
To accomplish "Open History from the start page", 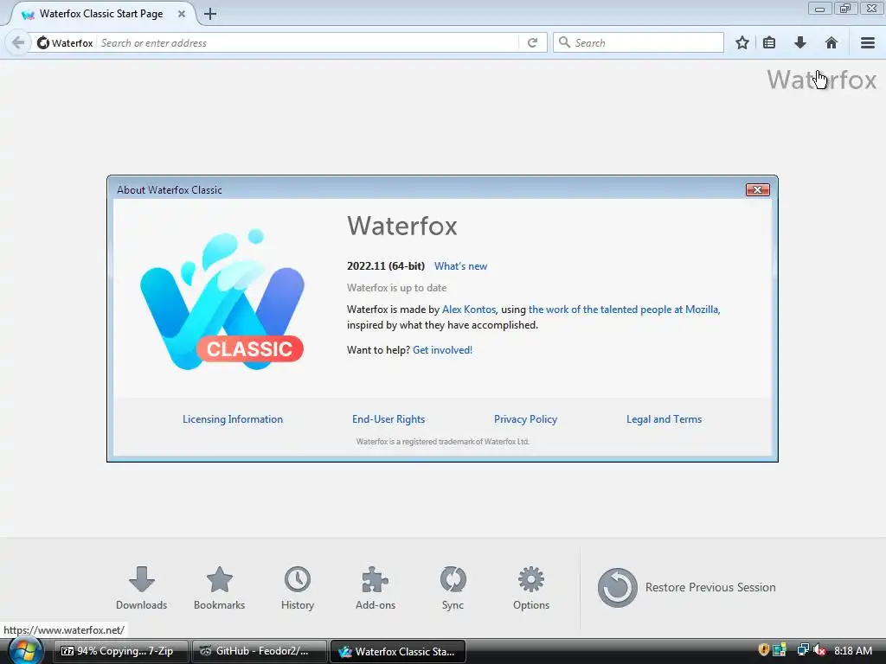I will [298, 588].
